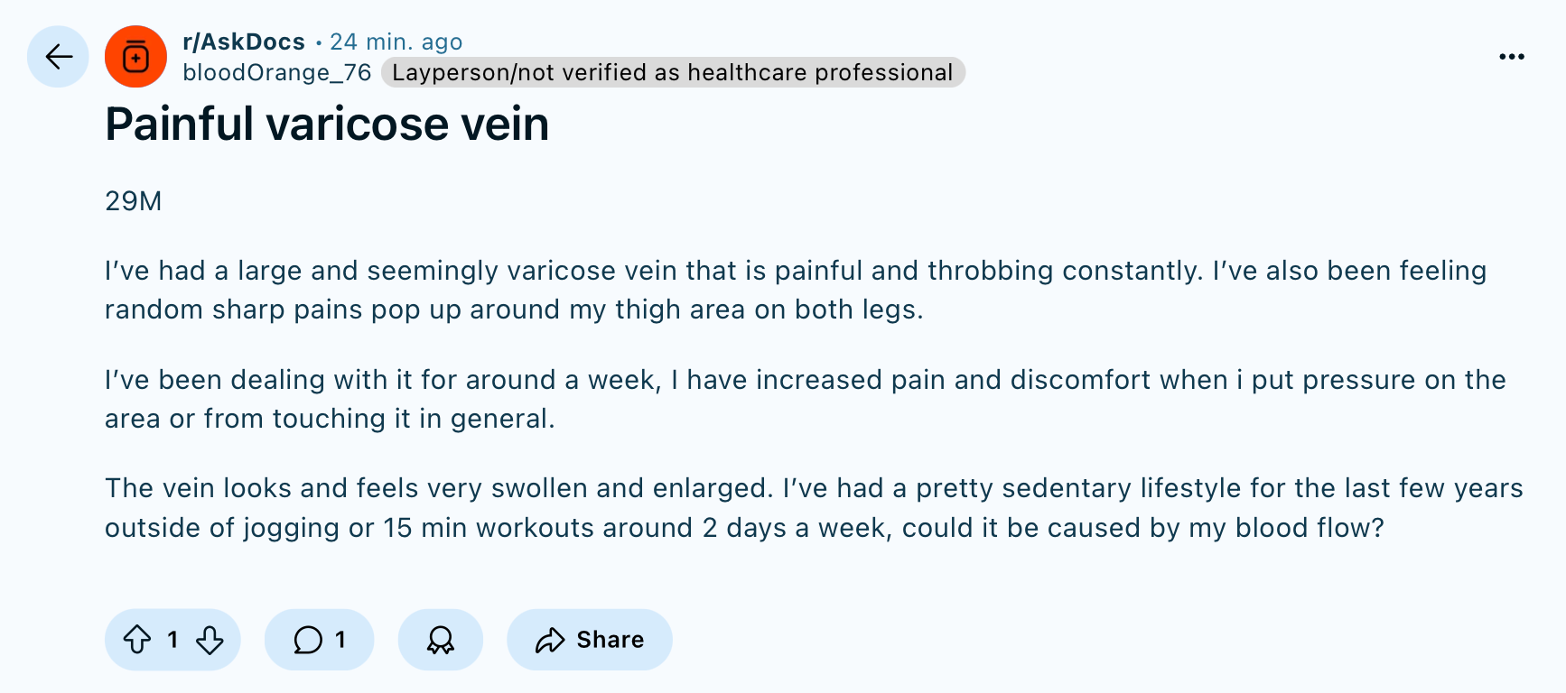Select the Layperson/not verified flair tag
Viewport: 1566px width, 693px height.
[673, 72]
